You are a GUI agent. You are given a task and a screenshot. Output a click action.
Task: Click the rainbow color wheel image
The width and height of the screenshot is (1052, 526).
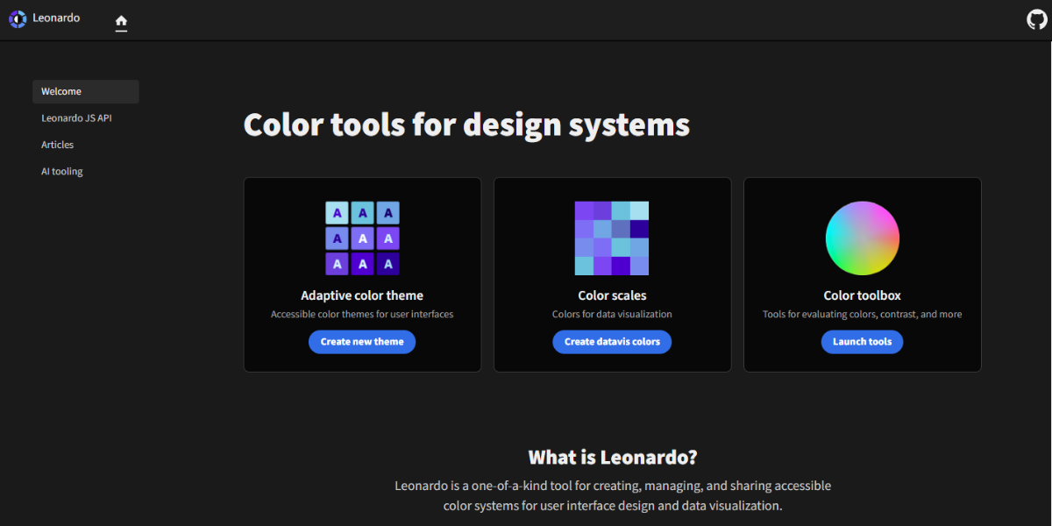tap(862, 238)
